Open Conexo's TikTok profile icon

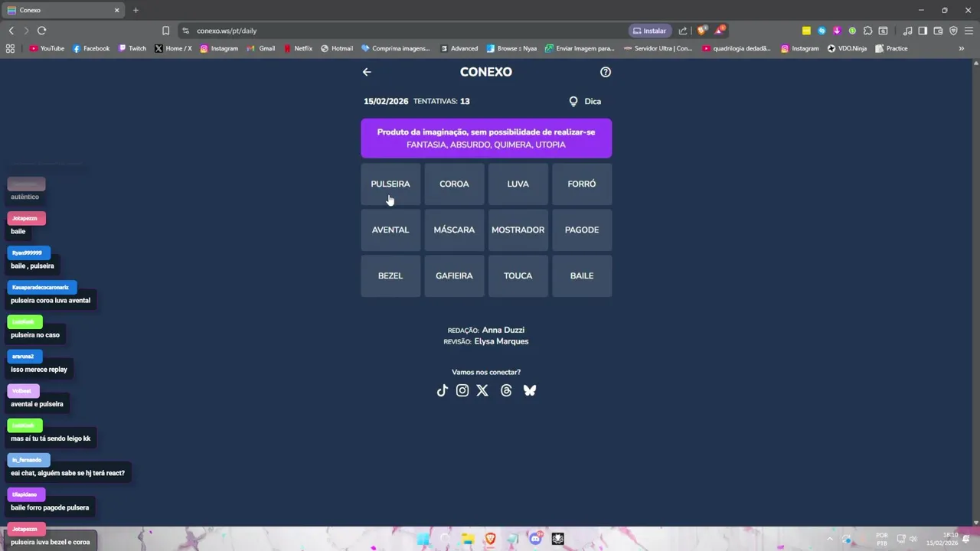(442, 390)
